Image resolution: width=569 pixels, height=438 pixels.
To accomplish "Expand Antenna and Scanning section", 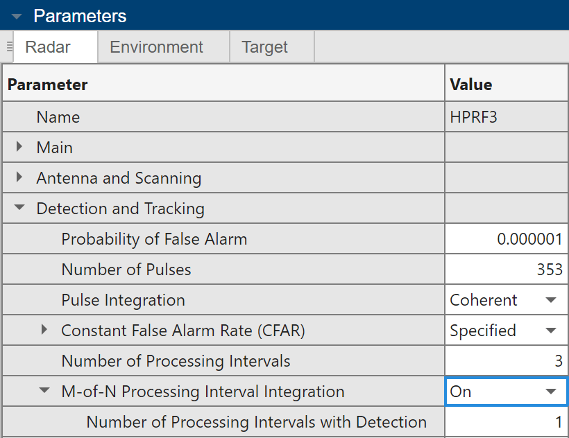I will pos(19,178).
